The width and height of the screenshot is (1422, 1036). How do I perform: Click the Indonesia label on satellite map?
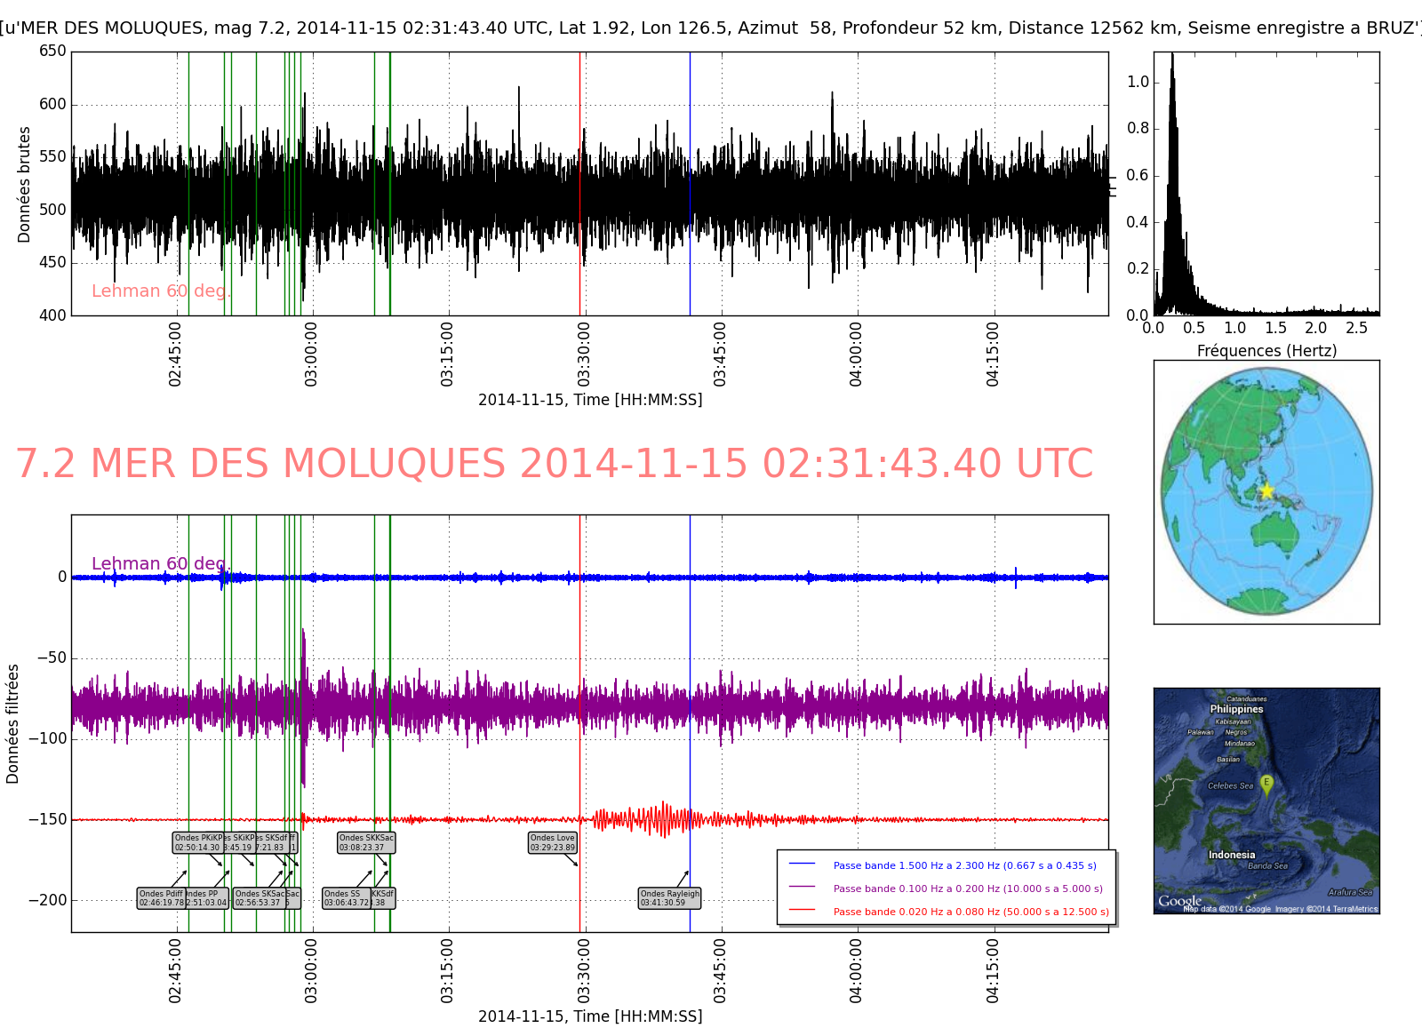pos(1231,855)
